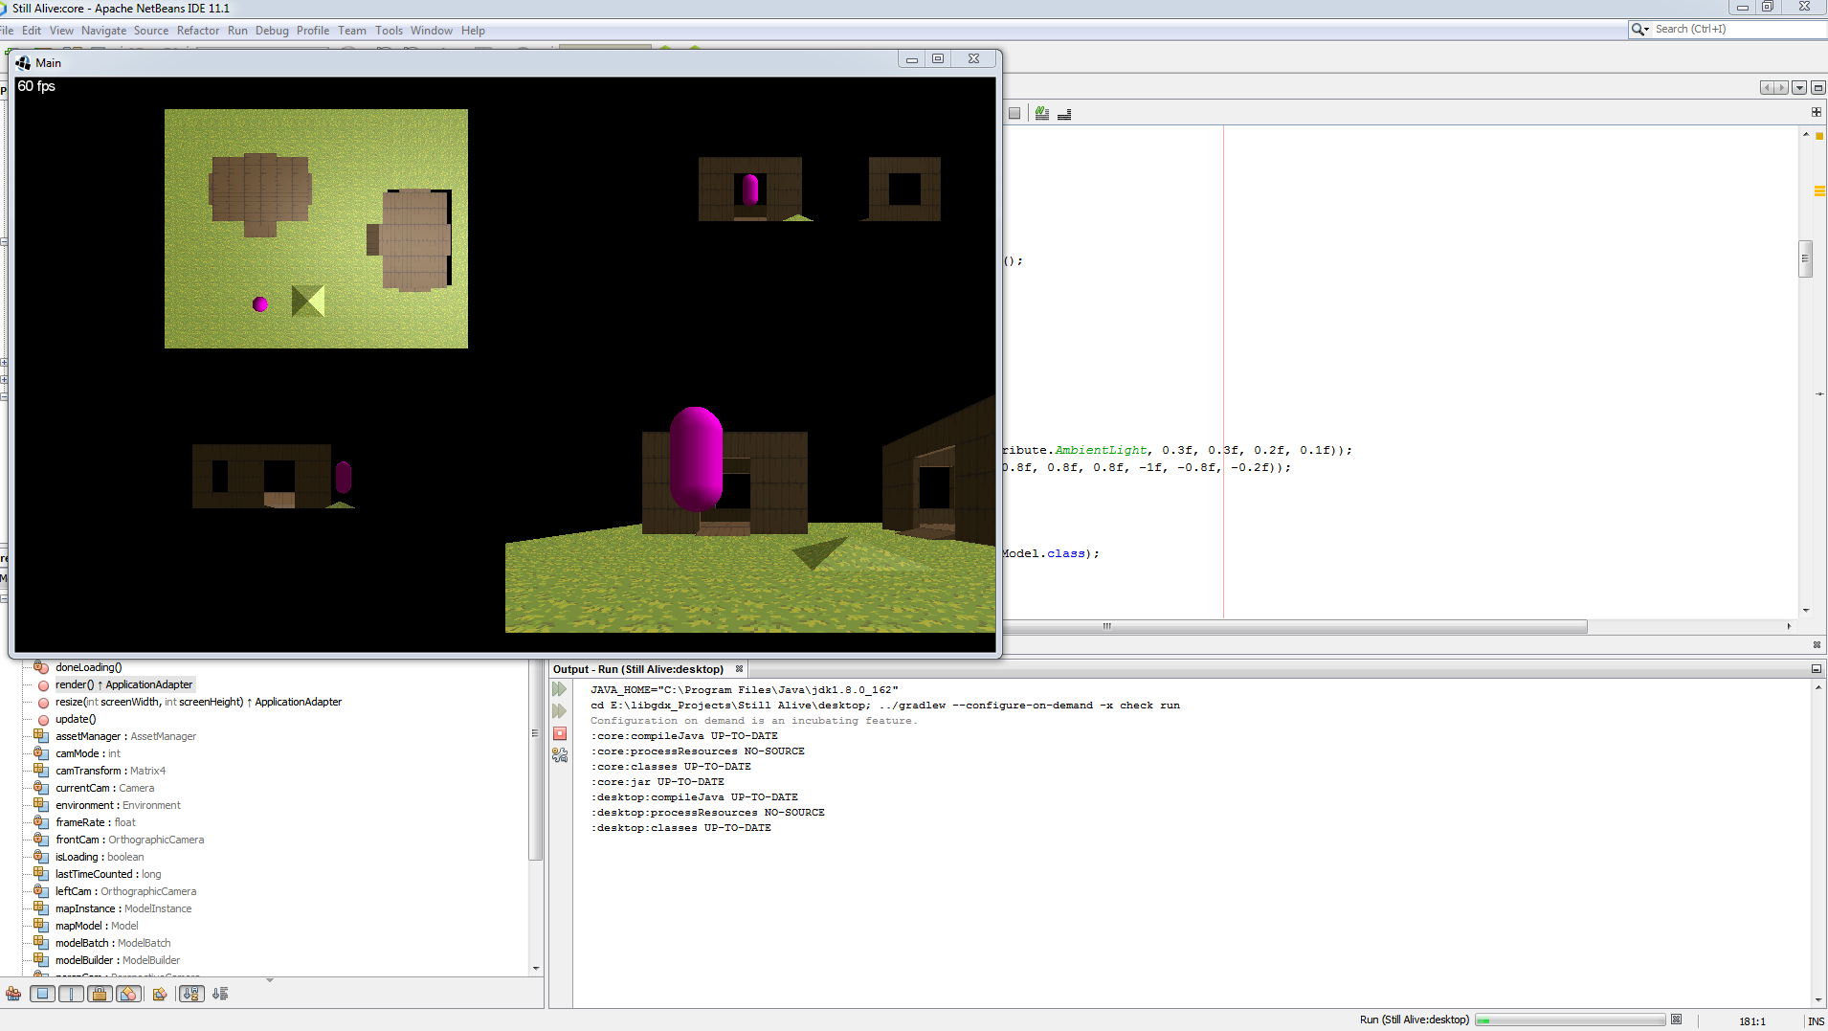Select render() ApplicationAdapter in Navigator
This screenshot has height=1031, width=1828.
123,684
